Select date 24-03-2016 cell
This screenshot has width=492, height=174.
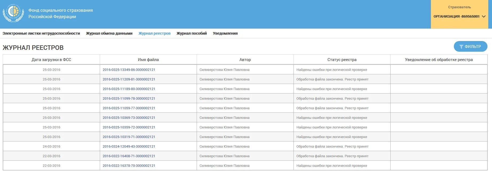51,147
